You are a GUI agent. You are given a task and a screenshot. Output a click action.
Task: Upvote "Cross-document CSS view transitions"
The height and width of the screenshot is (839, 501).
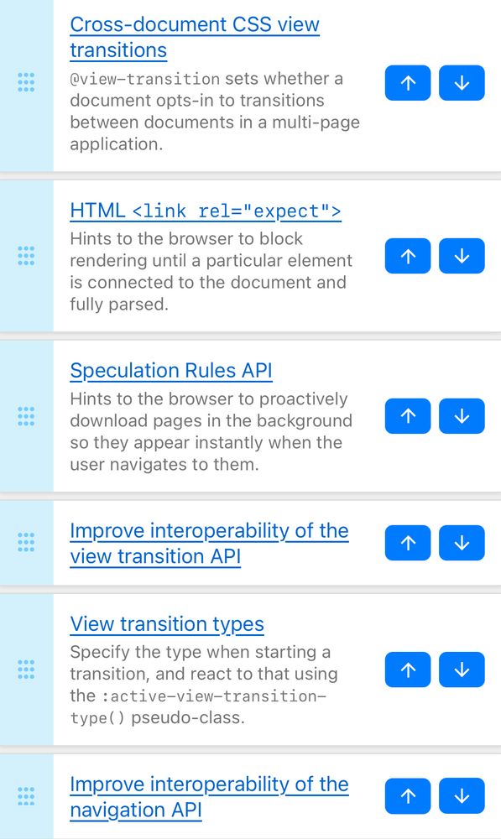point(407,83)
